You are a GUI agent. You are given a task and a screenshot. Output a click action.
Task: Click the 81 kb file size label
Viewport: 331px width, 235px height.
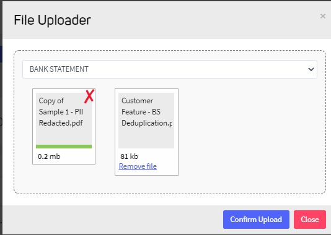129,156
